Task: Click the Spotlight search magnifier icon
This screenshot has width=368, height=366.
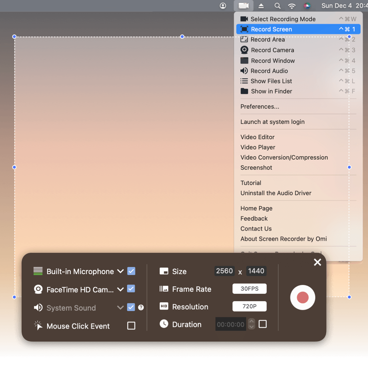Action: coord(277,6)
